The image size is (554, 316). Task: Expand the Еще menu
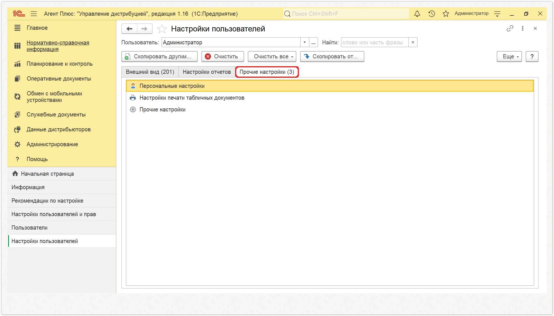(x=509, y=56)
